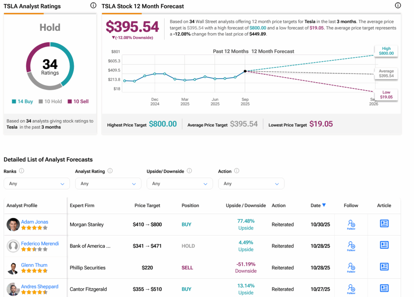Click info icon next to Ranks filter
414x297 pixels.
pyautogui.click(x=22, y=171)
